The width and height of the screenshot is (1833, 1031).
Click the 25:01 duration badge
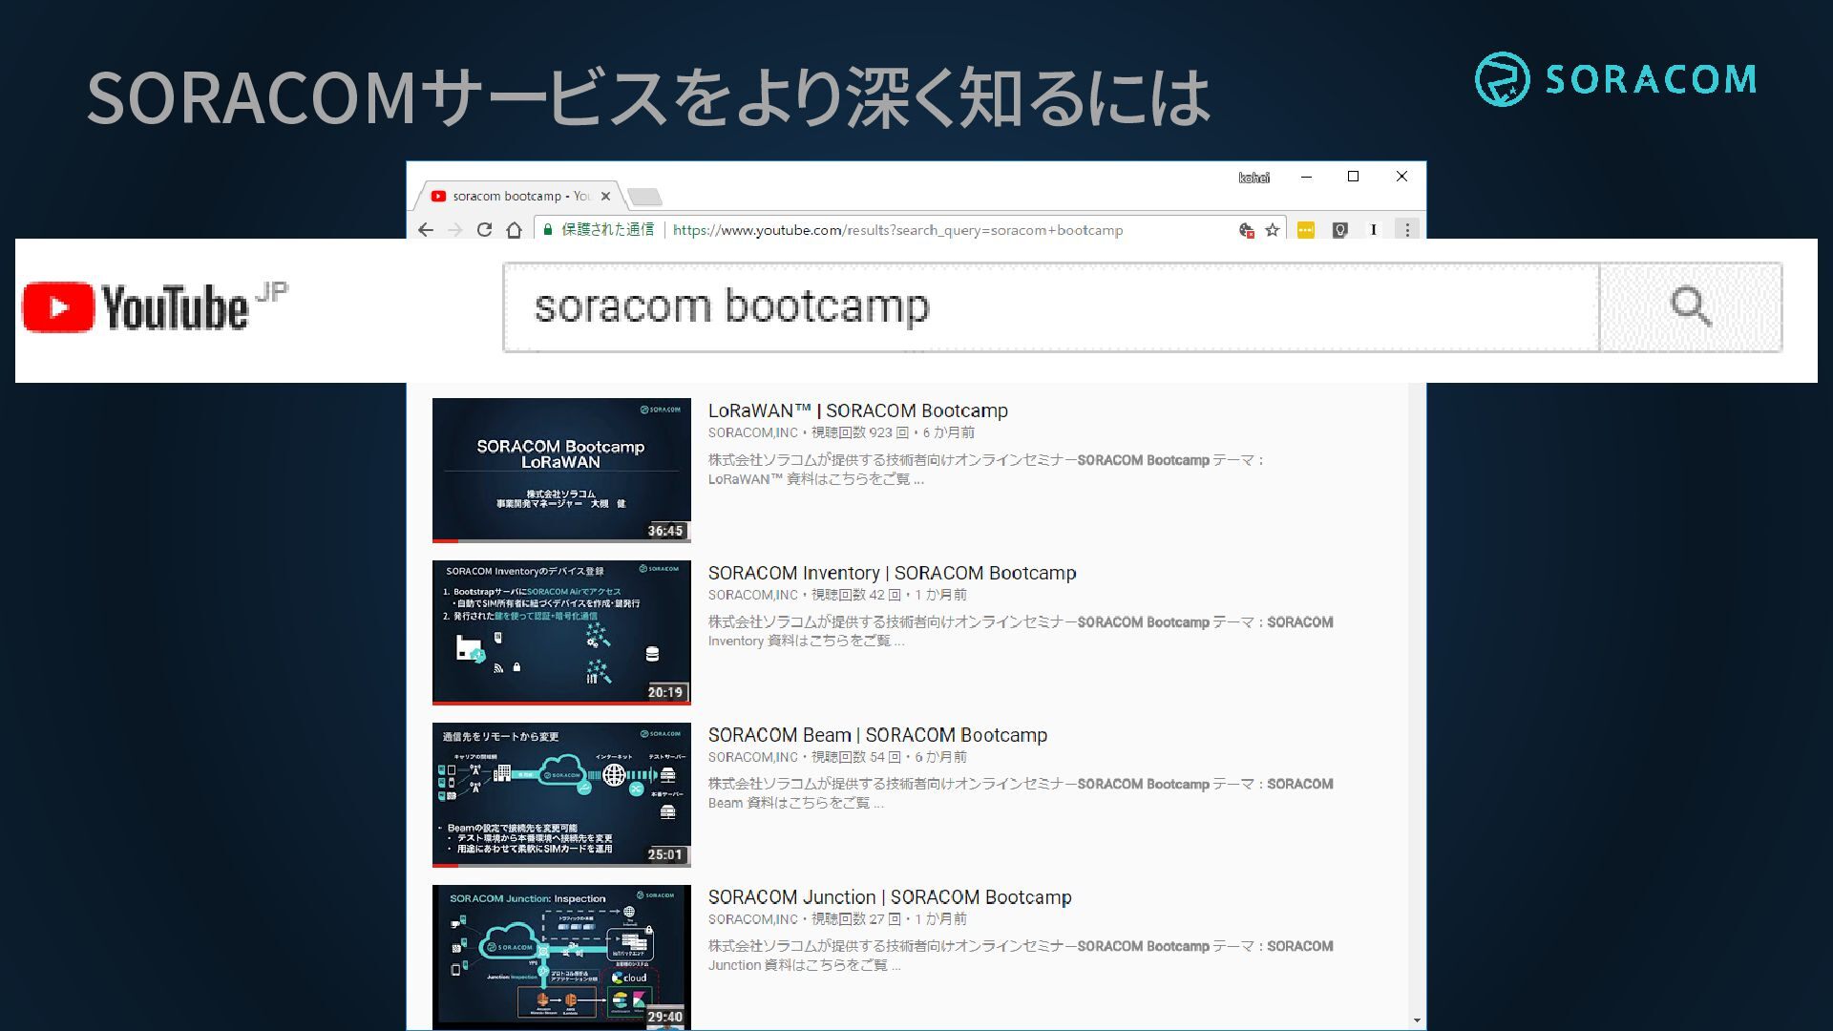click(x=665, y=855)
